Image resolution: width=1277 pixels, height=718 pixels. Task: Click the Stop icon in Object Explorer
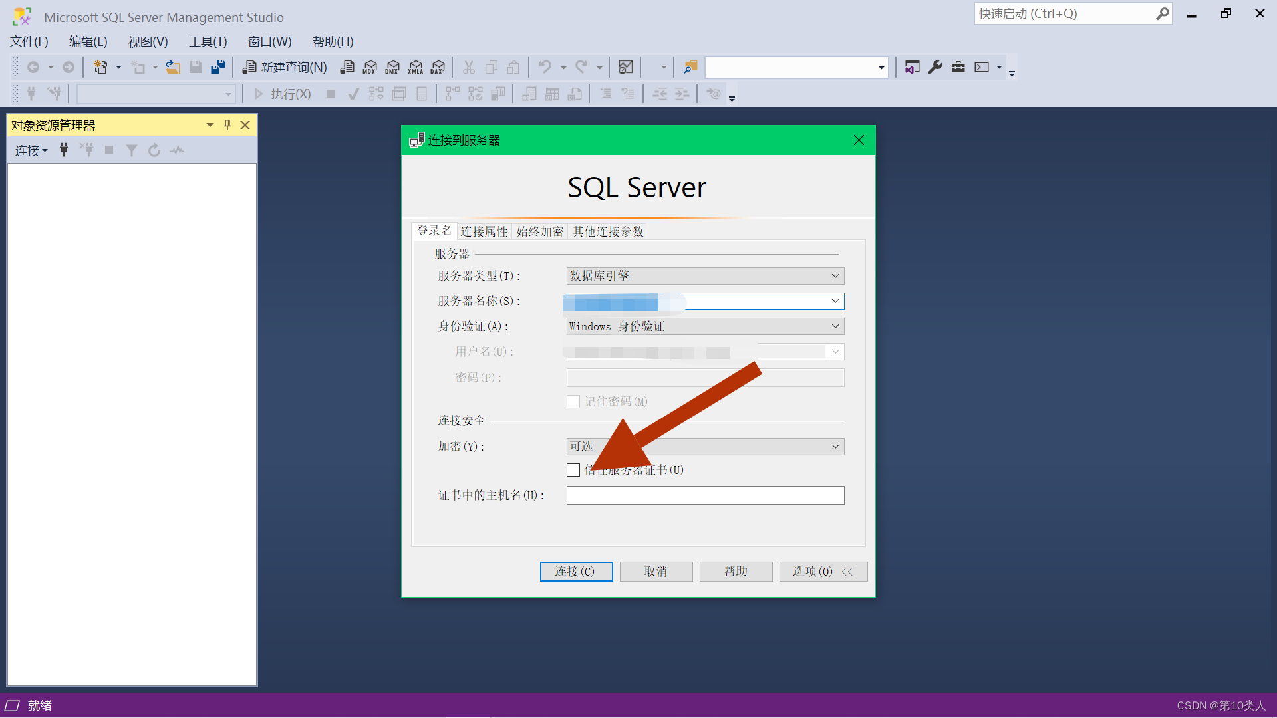[x=109, y=150]
